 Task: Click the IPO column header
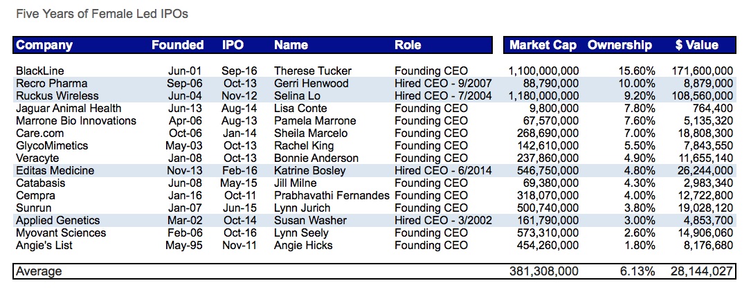pyautogui.click(x=233, y=46)
